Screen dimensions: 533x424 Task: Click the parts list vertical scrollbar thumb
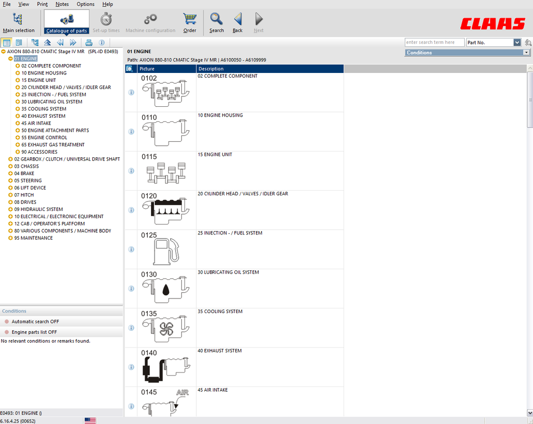(530, 99)
